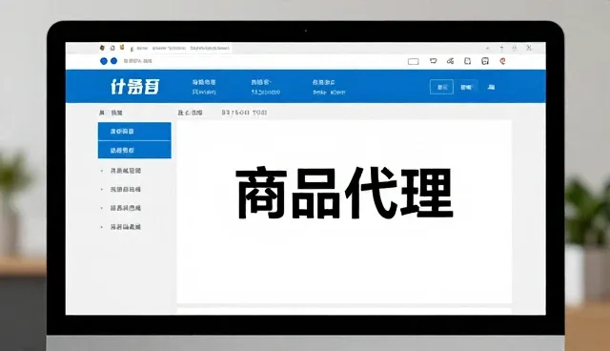
Task: Click the small user icon at header's right end
Action: (x=492, y=87)
